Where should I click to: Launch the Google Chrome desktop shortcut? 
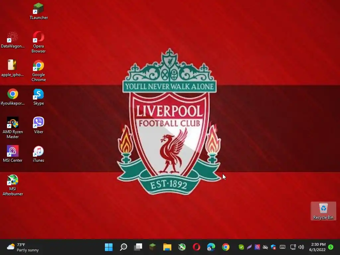(39, 71)
